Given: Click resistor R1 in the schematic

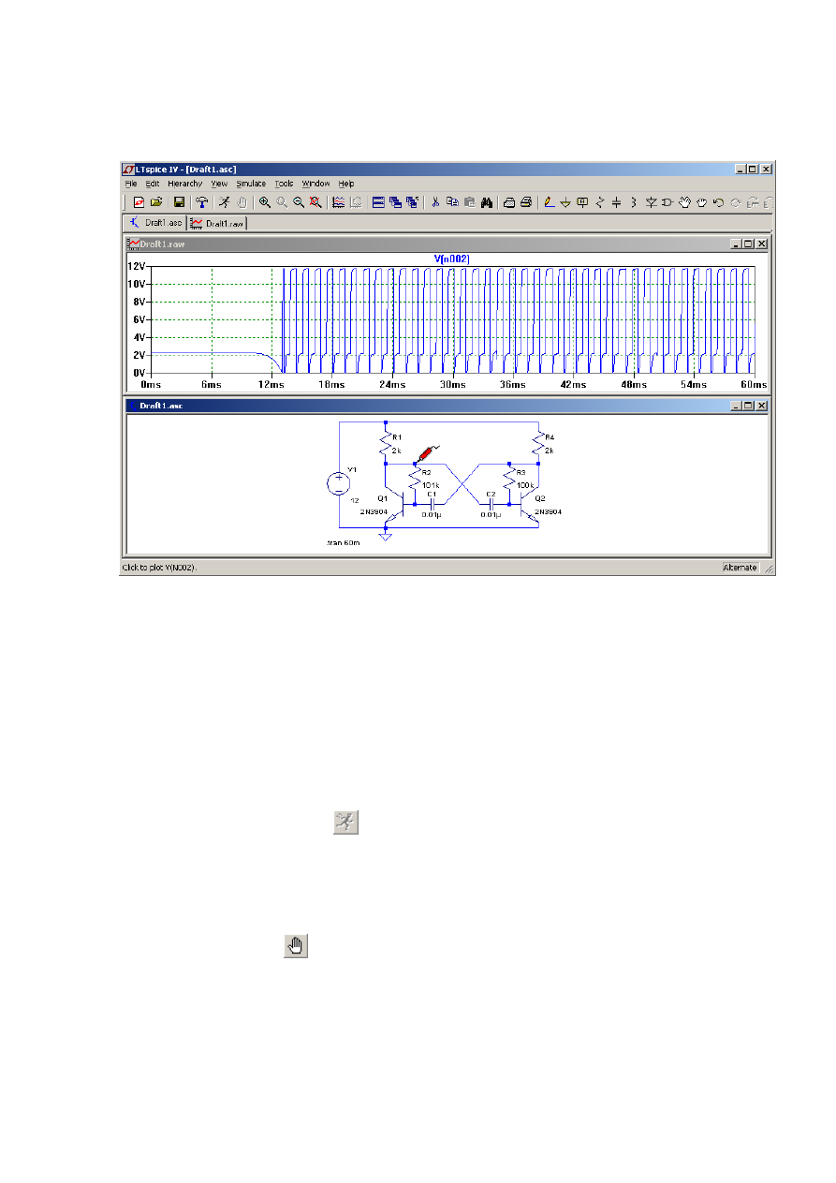Looking at the screenshot, I should click(384, 445).
